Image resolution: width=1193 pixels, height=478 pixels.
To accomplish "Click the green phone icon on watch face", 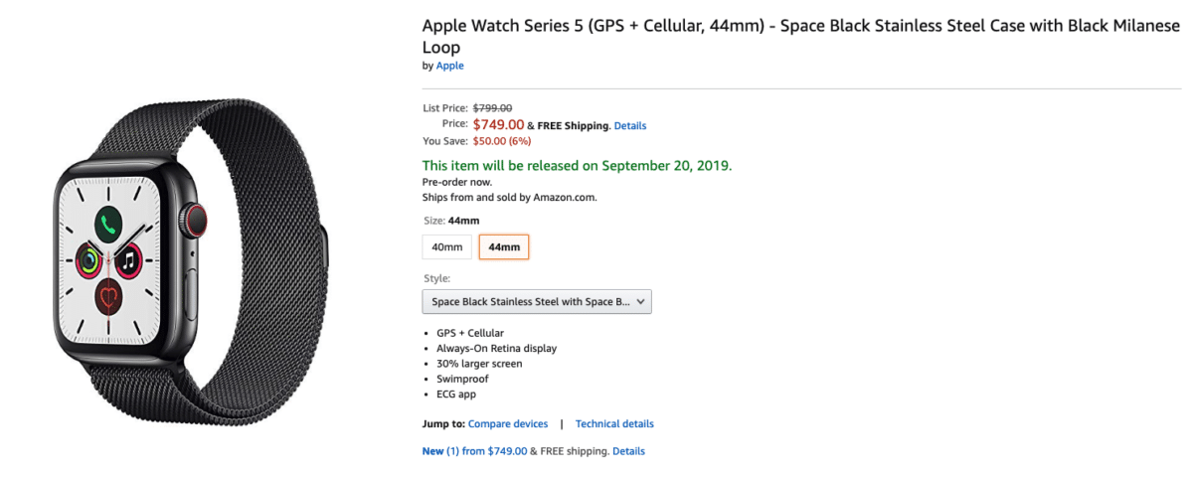I will 108,226.
